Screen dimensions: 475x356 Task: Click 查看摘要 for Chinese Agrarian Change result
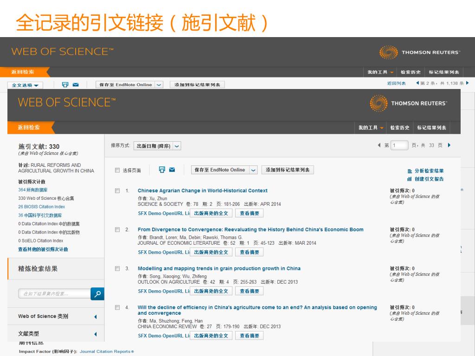[x=249, y=213]
